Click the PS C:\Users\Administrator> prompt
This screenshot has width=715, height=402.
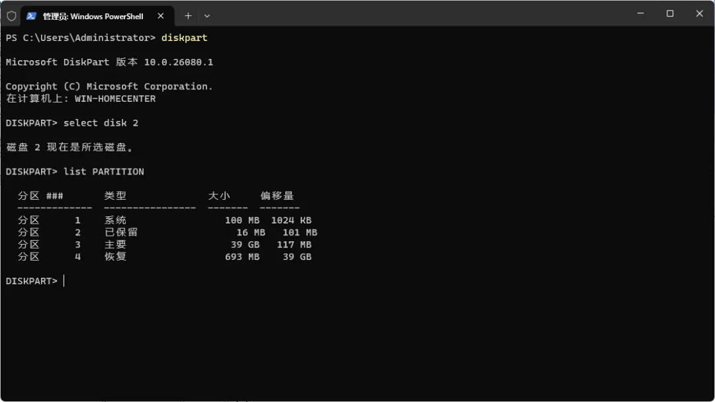(x=81, y=38)
